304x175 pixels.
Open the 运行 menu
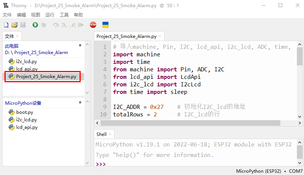tap(50, 15)
